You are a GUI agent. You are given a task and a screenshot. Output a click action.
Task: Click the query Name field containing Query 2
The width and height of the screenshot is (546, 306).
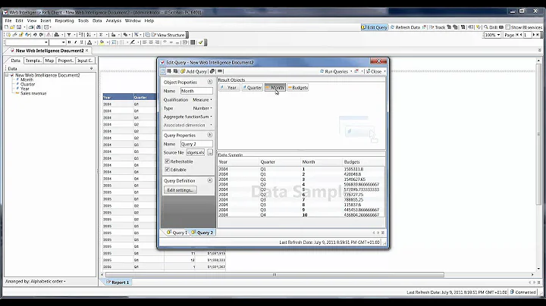[196, 144]
